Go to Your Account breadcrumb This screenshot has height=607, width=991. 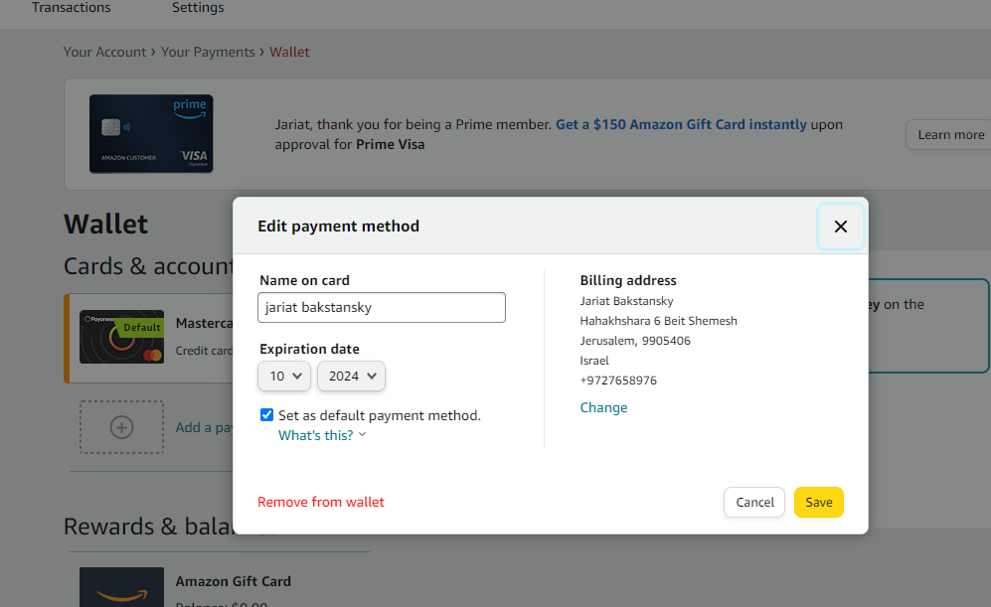point(104,52)
